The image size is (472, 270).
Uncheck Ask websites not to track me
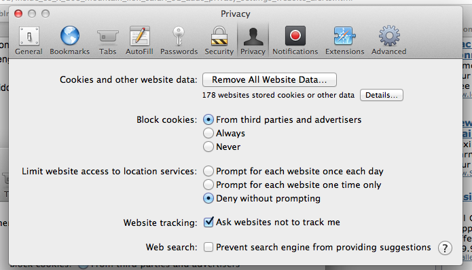pos(208,223)
